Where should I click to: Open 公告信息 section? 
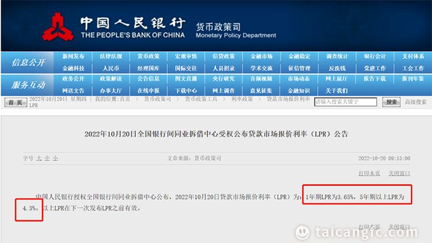click(x=149, y=79)
